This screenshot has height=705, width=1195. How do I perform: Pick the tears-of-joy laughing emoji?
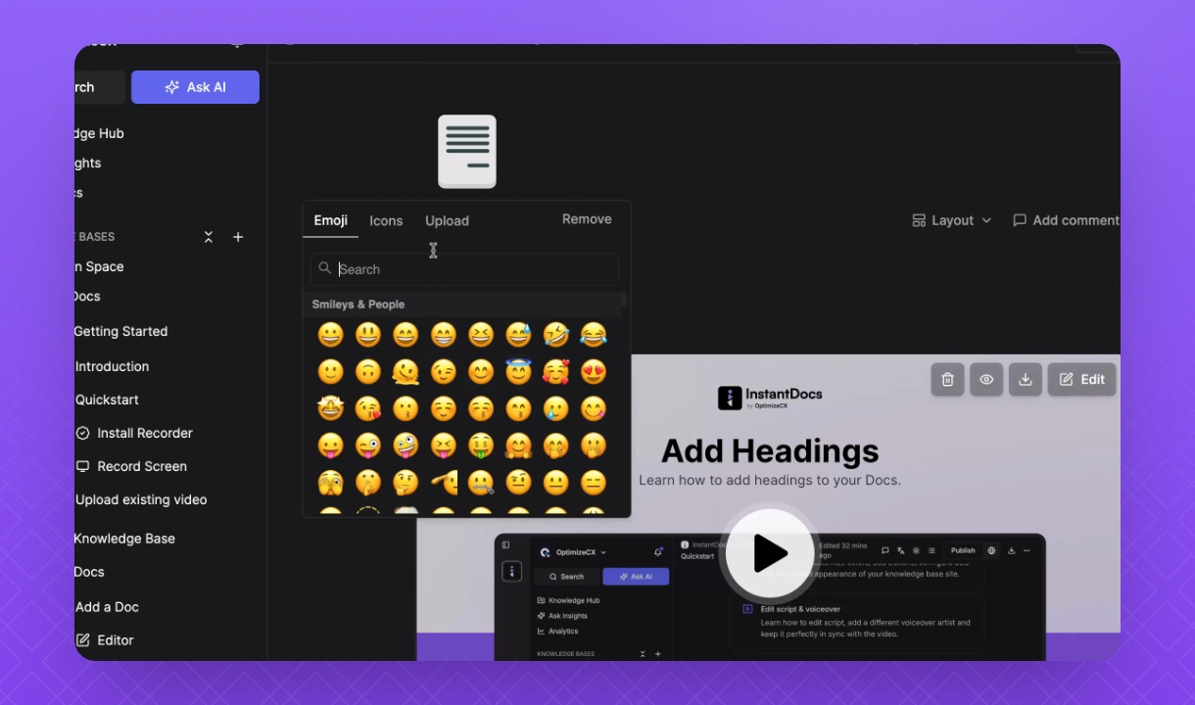(593, 335)
